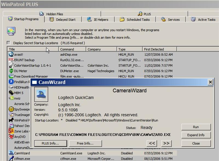The height and width of the screenshot is (161, 219).
Task: Select the ashDisp.exe command cell
Action: 69,54
